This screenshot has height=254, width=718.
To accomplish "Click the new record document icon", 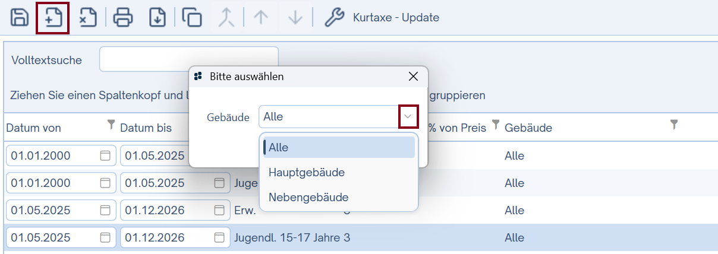I will point(53,18).
